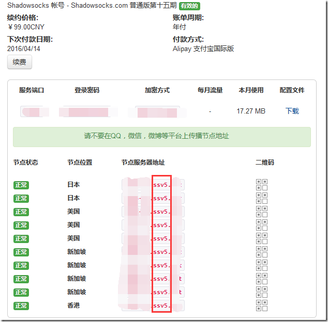Select server address of third 美国 node
This screenshot has height=322, width=328.
pyautogui.click(x=153, y=238)
